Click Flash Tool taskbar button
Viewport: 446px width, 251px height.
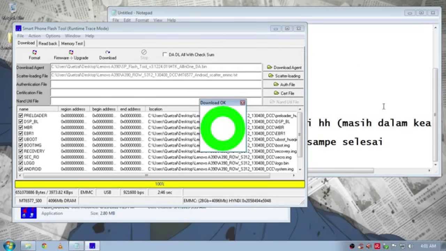click(92, 246)
